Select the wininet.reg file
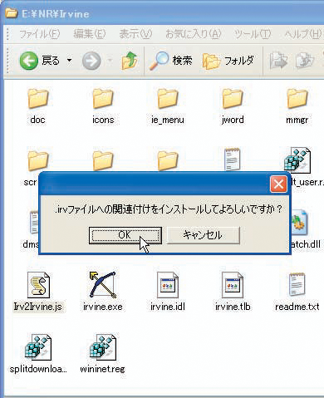The height and width of the screenshot is (398, 324). (102, 354)
